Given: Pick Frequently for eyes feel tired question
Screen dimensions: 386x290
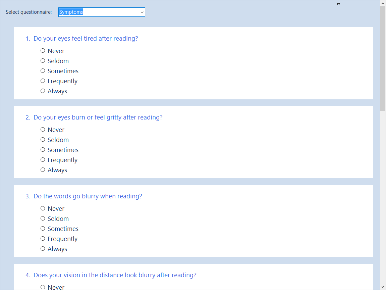Looking at the screenshot, I should coord(43,81).
